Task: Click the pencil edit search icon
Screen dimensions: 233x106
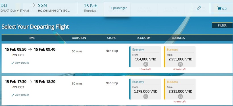Action: (199, 8)
